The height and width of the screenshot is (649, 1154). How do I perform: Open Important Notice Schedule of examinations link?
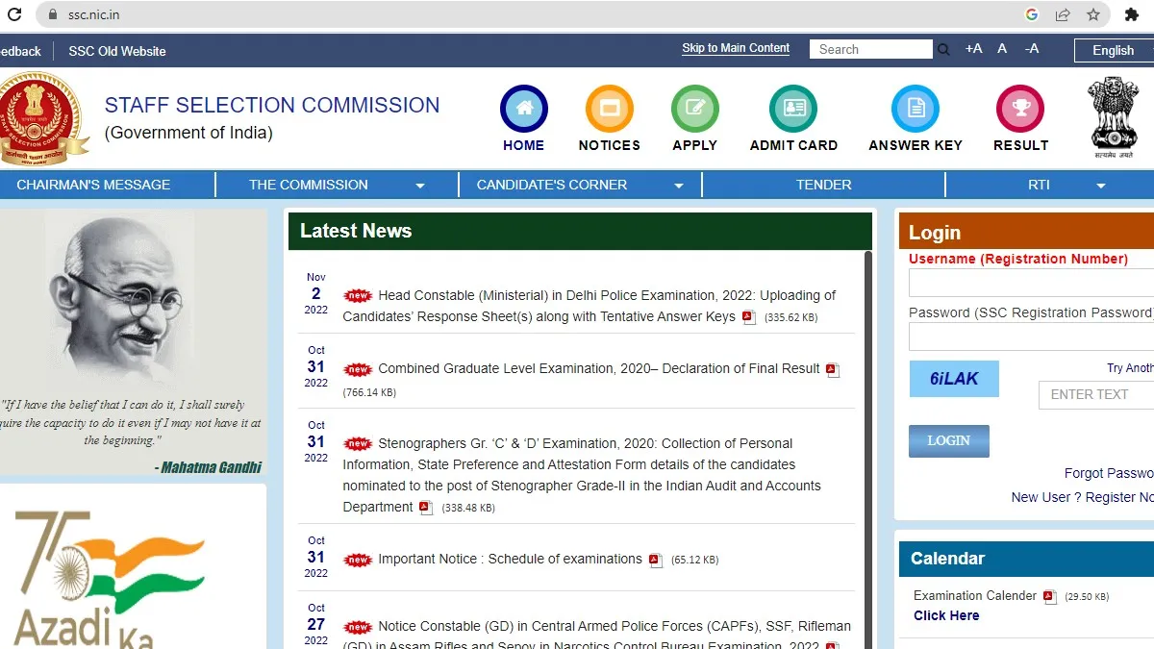tap(510, 559)
